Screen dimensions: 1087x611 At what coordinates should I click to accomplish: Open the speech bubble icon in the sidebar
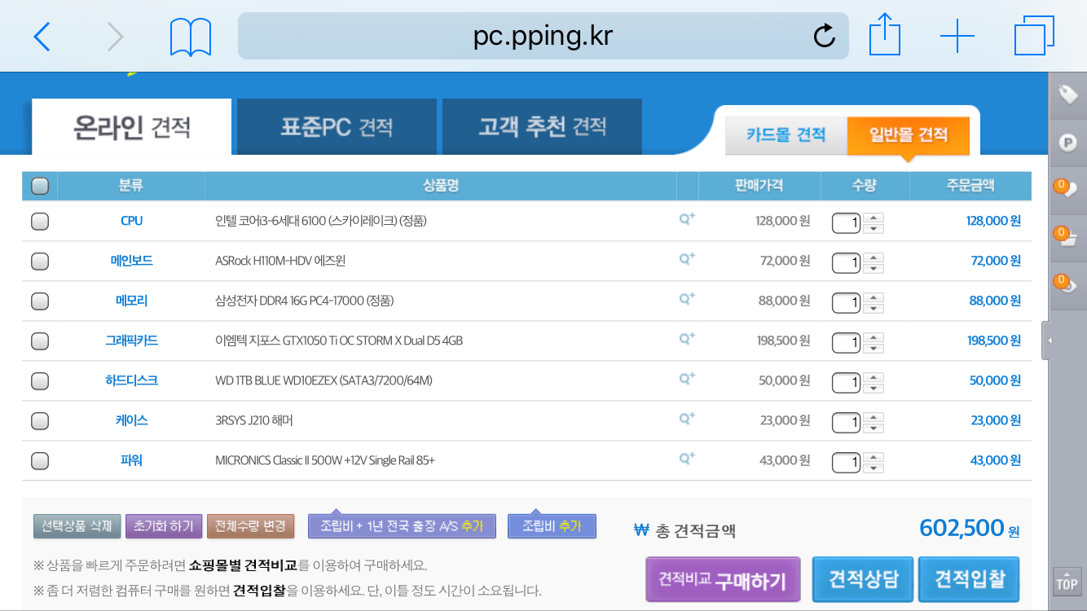point(1067,191)
